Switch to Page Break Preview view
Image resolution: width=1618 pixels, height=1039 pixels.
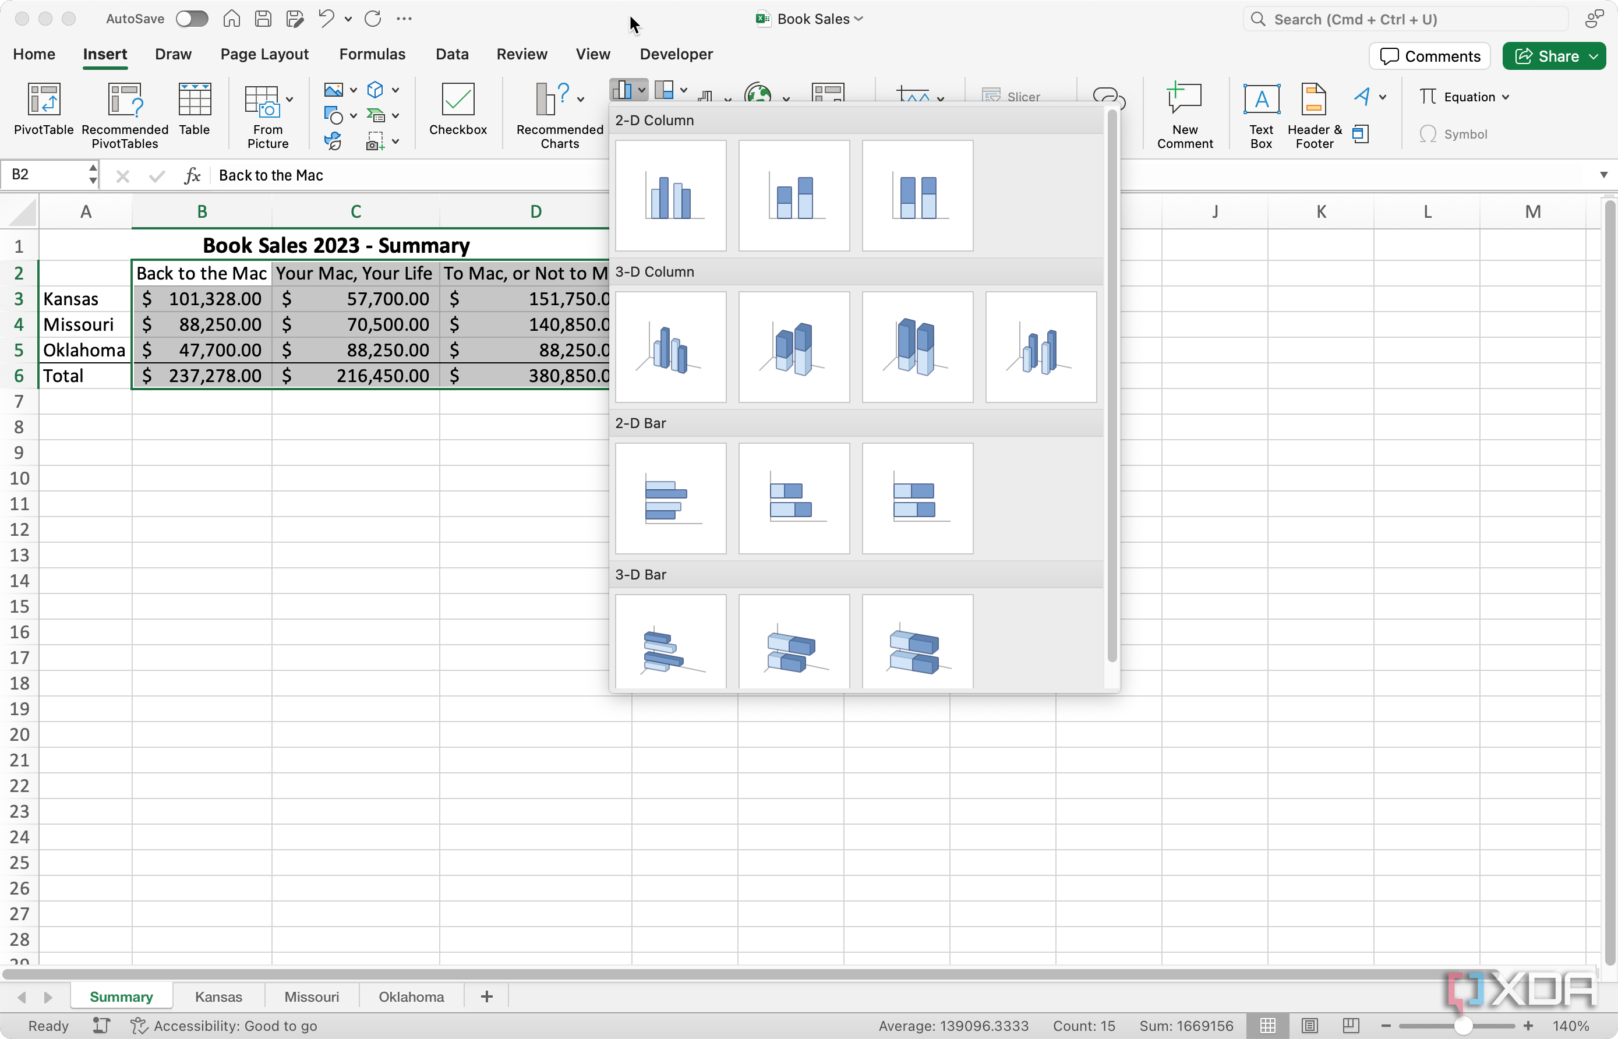coord(1351,1026)
